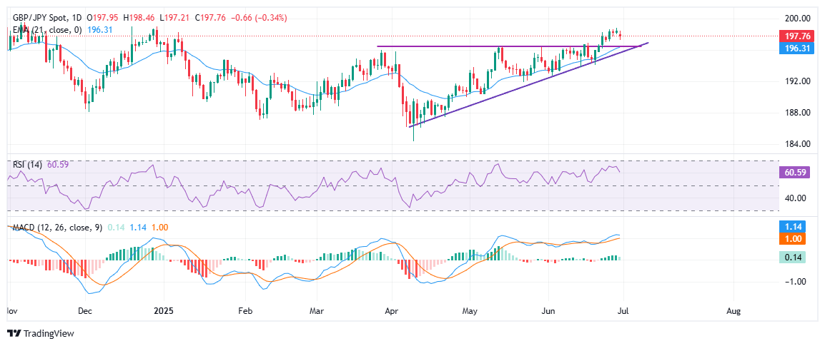
Task: Click the TradingView logo icon
Action: tap(14, 333)
